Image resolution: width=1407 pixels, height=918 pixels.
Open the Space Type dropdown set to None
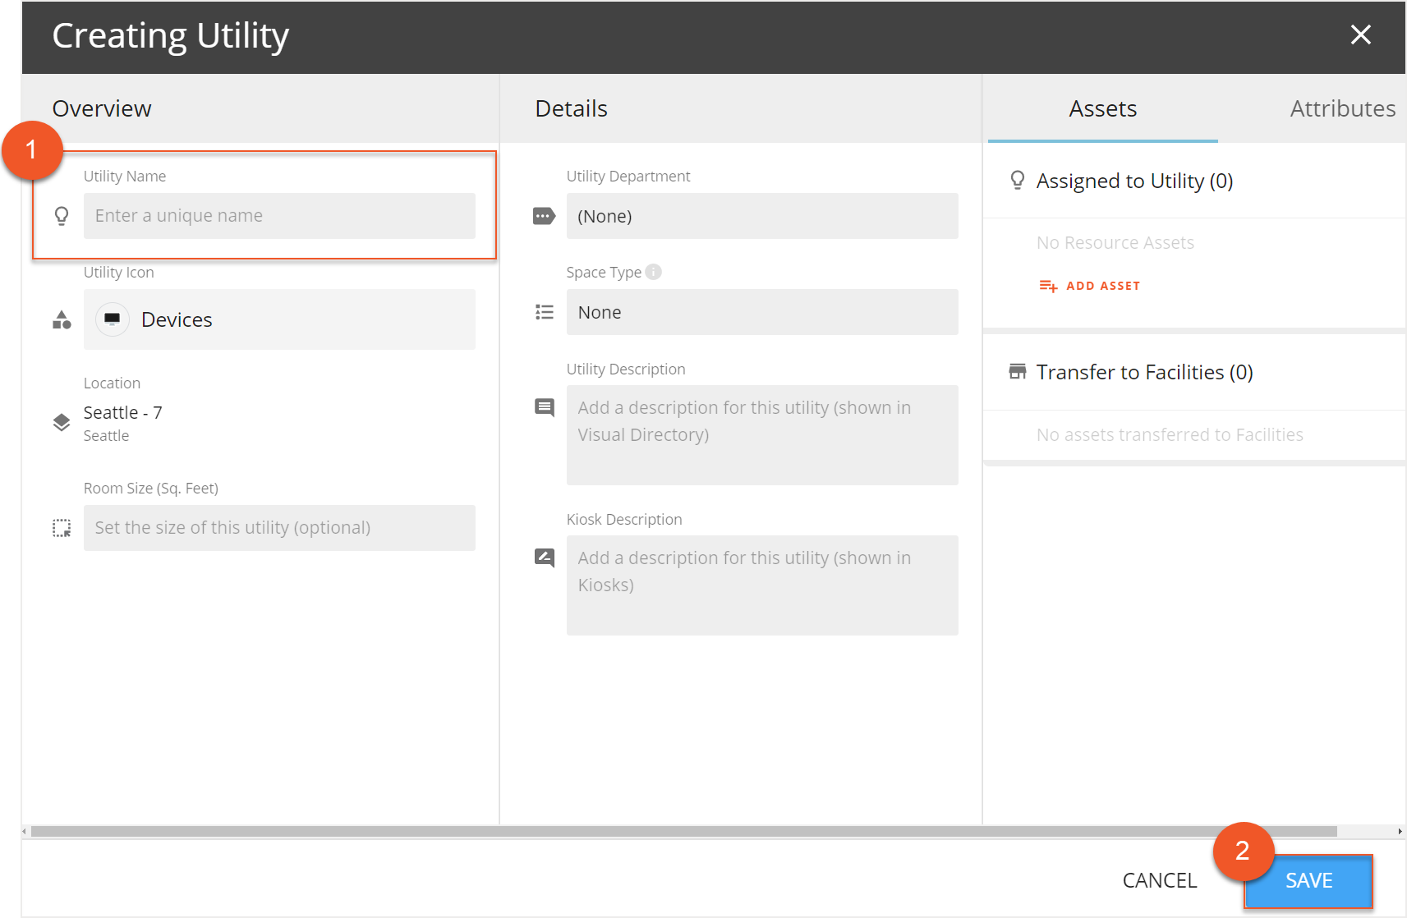761,312
